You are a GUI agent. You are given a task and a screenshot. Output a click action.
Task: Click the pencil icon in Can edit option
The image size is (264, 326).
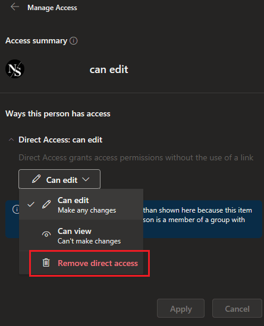(x=46, y=204)
